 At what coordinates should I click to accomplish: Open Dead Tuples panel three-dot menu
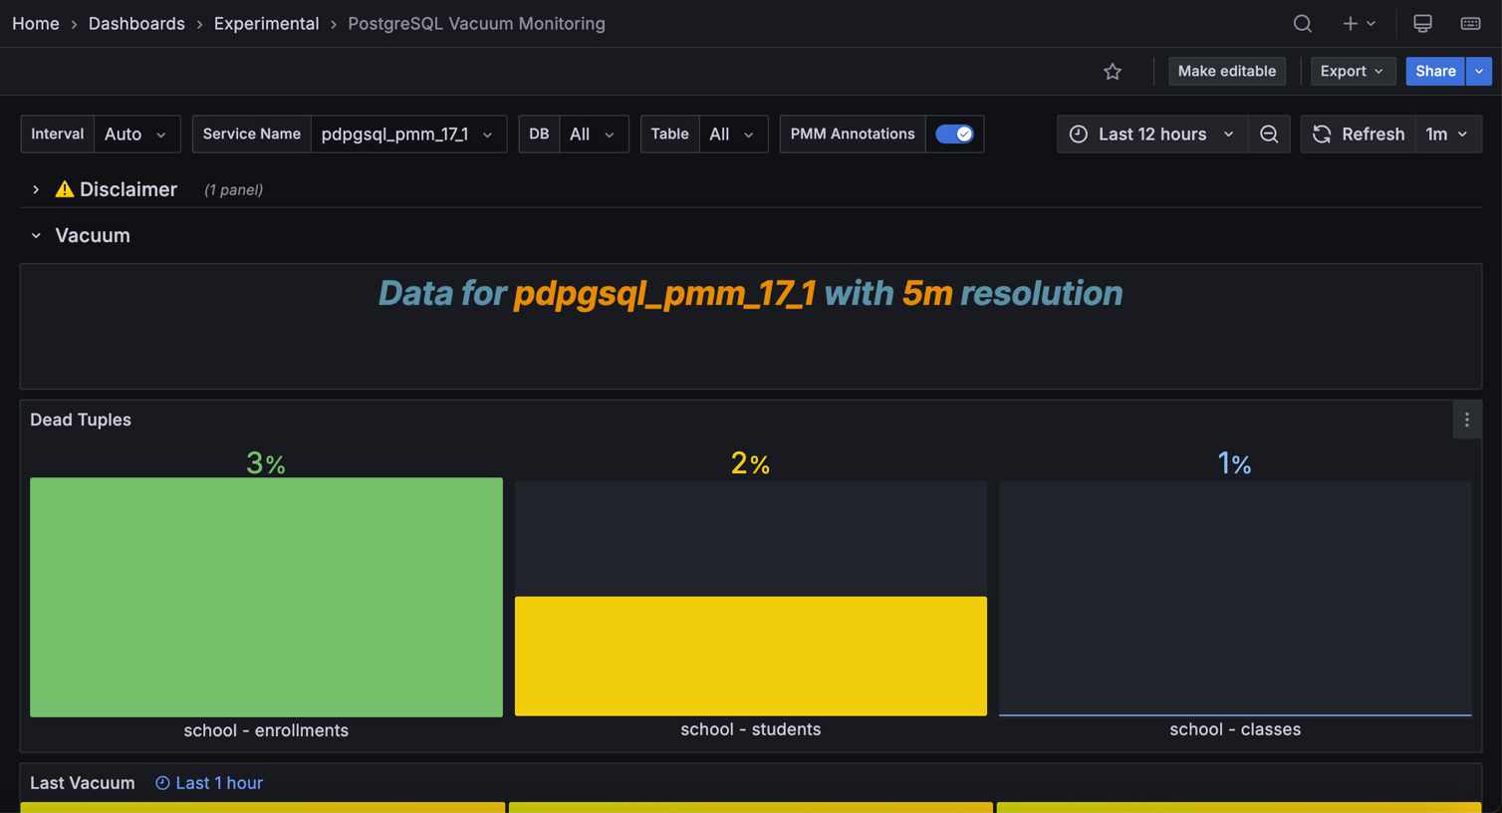(1466, 420)
